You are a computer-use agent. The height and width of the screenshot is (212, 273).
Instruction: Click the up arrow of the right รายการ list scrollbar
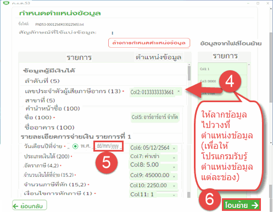click(249, 64)
